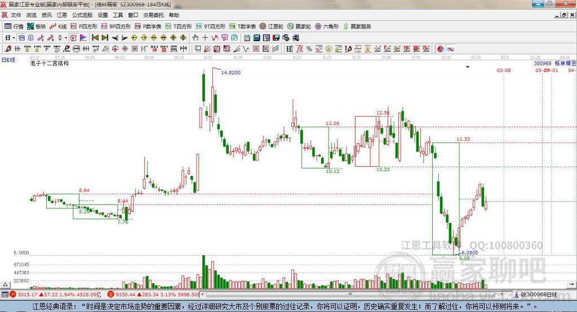Open the T四方形 tool
577x312 pixels.
click(x=179, y=26)
